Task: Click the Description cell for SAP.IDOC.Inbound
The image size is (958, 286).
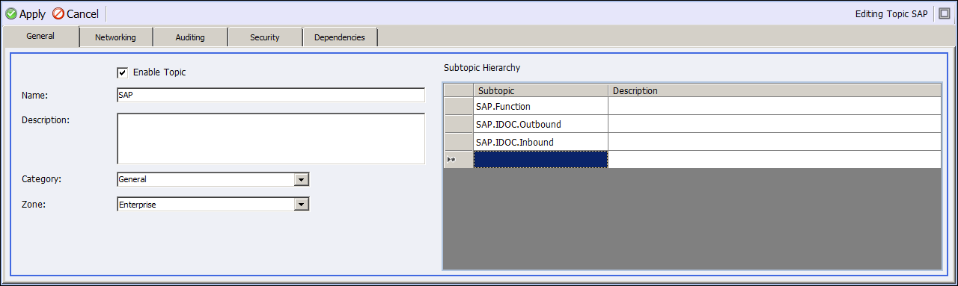Action: [x=775, y=142]
